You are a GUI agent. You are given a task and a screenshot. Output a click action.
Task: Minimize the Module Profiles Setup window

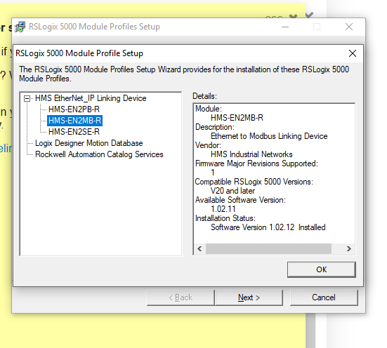coord(285,27)
